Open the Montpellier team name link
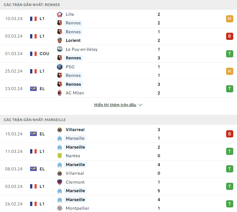This screenshot has width=237, height=212. point(77,208)
